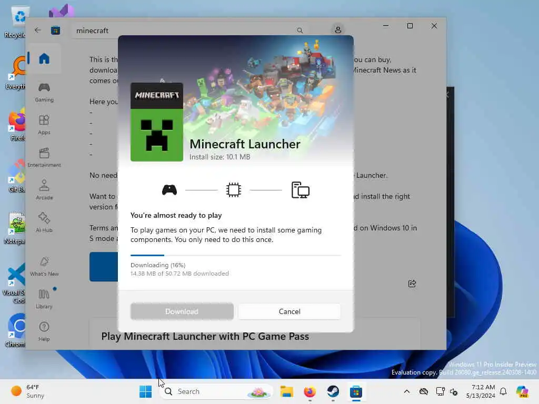This screenshot has width=539, height=404.
Task: Click the Microsoft Store logo icon
Action: (55, 31)
